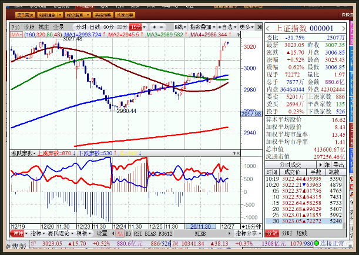Click next-stock arrow right of 000001 title

[343, 29]
